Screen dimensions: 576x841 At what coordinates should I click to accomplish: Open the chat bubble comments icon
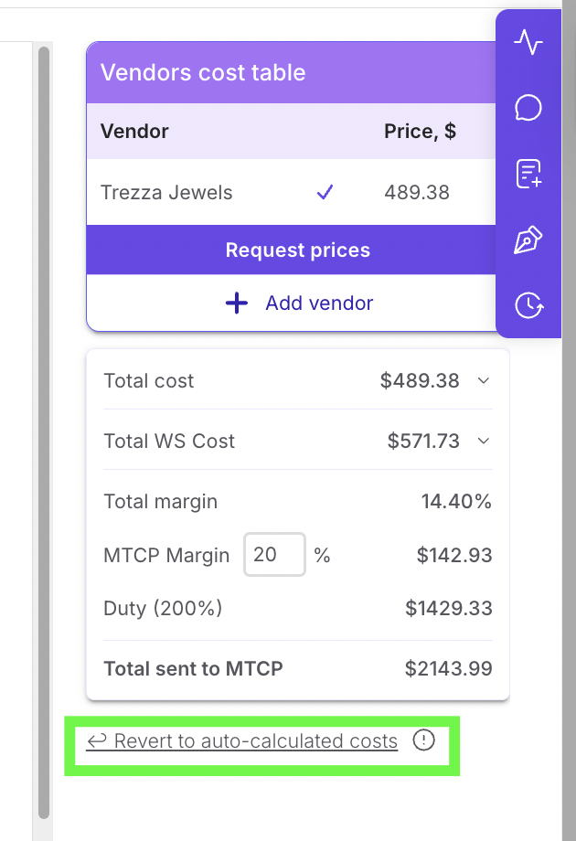(x=528, y=108)
